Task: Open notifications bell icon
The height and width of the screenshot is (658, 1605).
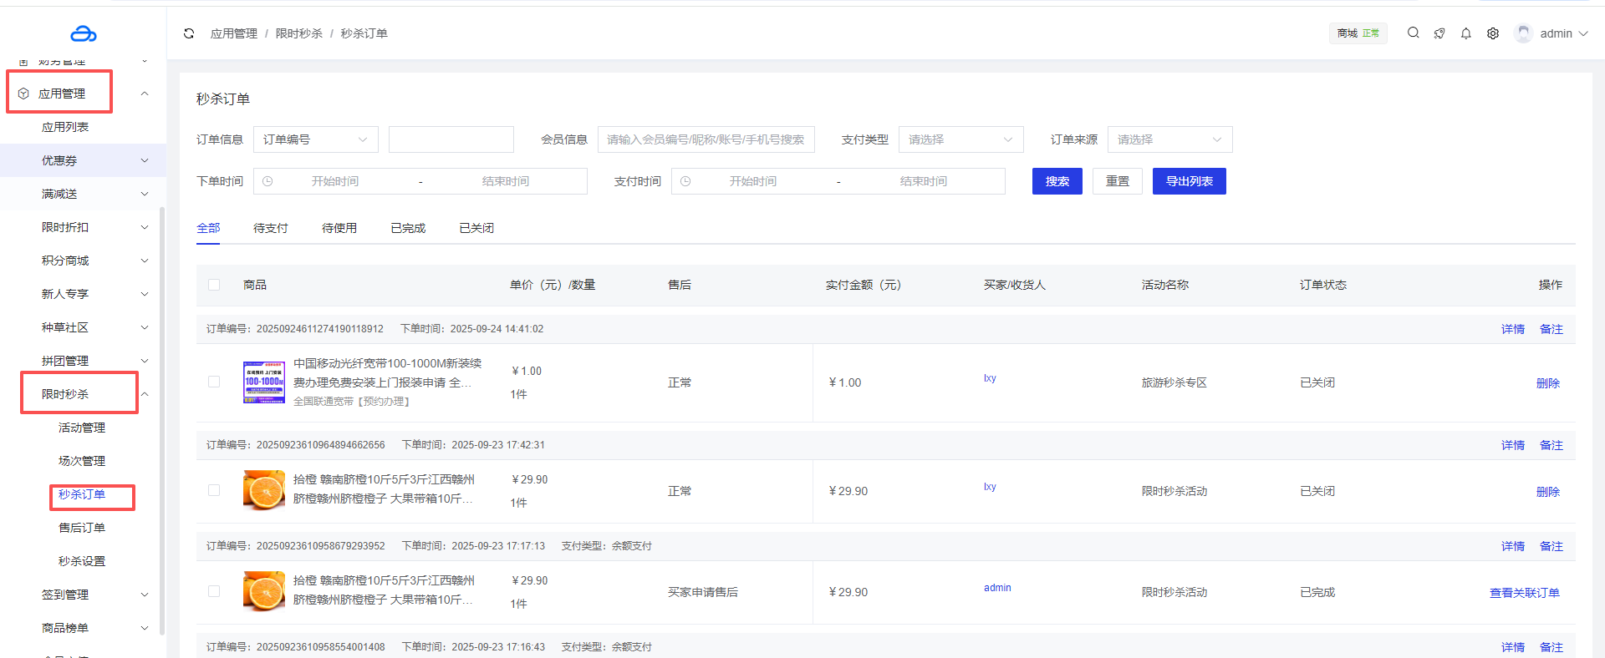Action: tap(1466, 33)
